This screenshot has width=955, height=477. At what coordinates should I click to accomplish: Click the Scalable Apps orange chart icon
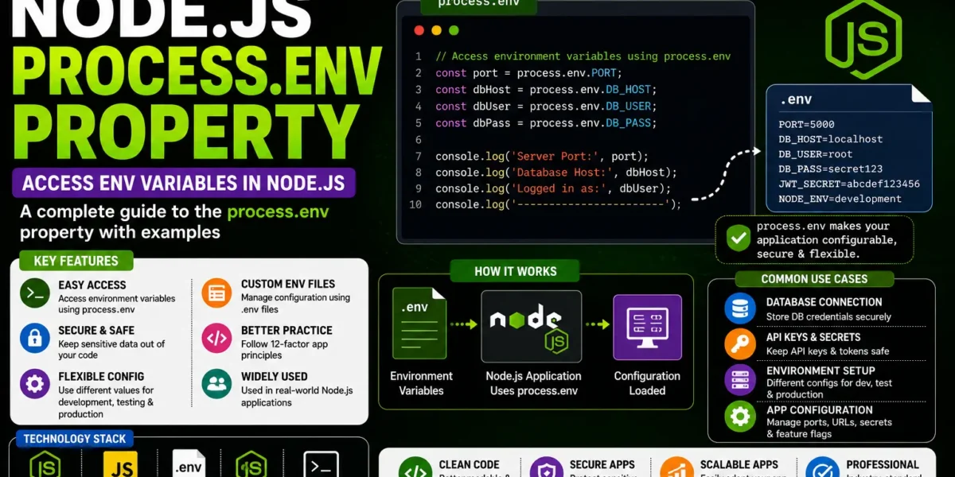click(x=676, y=469)
